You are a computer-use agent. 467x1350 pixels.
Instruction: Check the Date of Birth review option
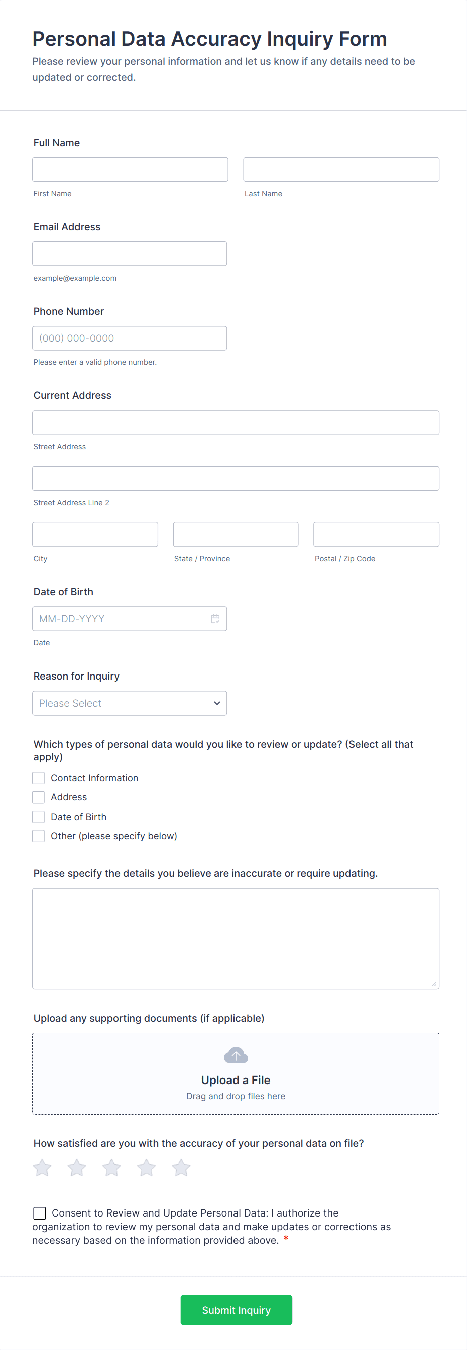tap(38, 817)
